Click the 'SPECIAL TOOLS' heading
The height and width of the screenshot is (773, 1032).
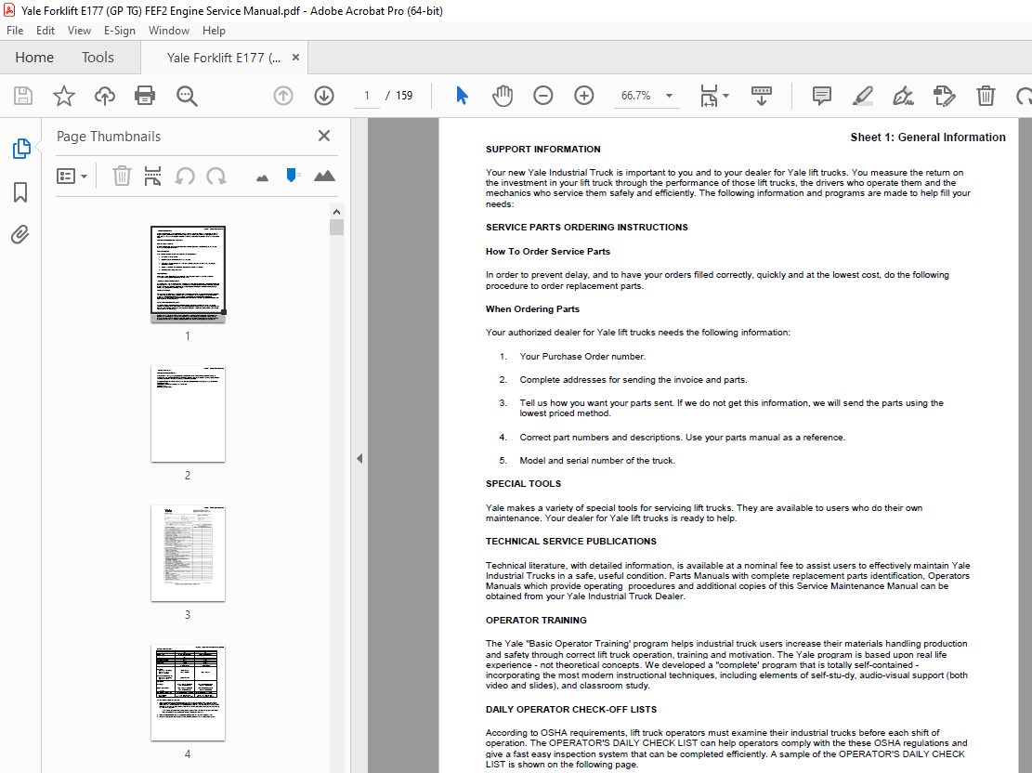[523, 484]
